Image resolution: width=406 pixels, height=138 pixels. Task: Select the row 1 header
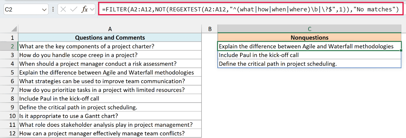pos(9,37)
